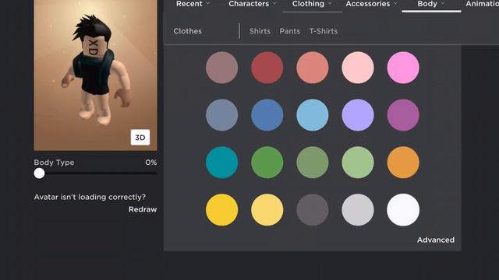Choose Shirts from the Clothes submenu
Viewport: 499px width, 280px height.
260,31
